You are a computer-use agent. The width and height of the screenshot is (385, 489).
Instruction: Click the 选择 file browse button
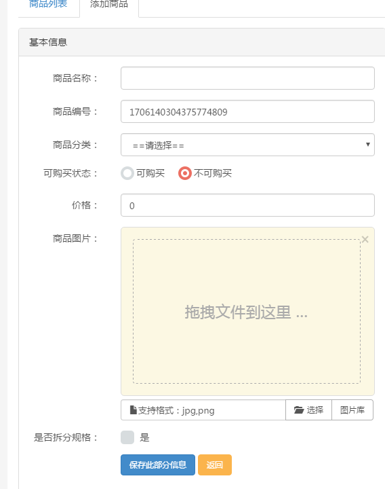308,410
